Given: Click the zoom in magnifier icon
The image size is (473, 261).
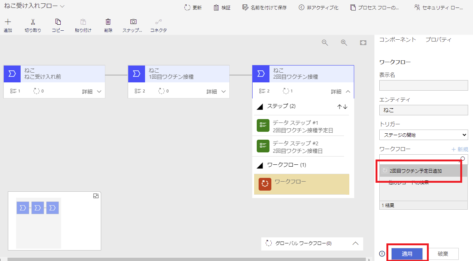Looking at the screenshot, I should [x=344, y=43].
